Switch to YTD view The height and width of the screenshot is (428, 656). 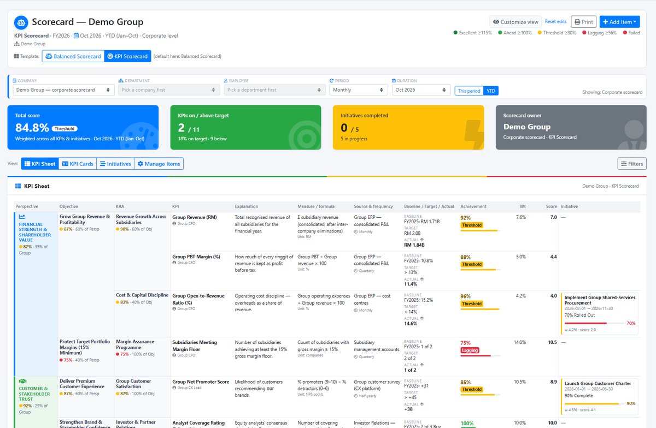pyautogui.click(x=491, y=91)
